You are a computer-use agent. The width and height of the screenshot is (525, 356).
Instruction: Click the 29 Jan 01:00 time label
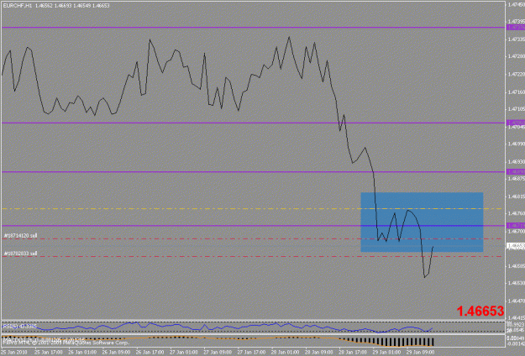pos(387,353)
